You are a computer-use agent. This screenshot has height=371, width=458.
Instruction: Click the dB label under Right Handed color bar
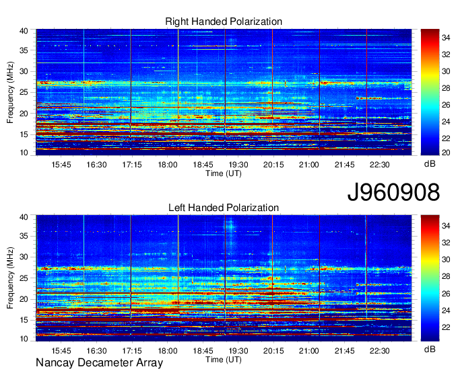pos(430,164)
